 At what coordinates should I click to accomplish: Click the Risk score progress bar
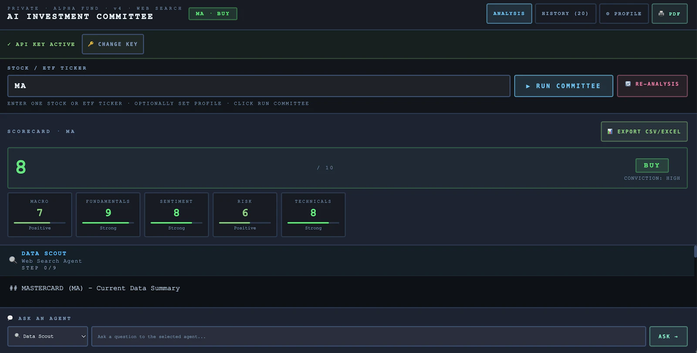[245, 223]
